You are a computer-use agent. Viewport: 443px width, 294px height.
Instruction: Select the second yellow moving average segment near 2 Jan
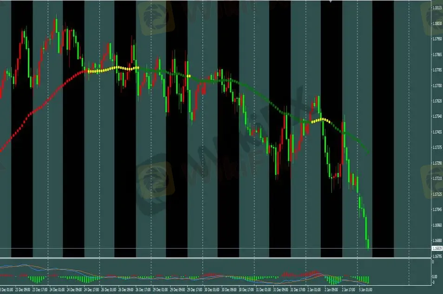tap(320, 120)
